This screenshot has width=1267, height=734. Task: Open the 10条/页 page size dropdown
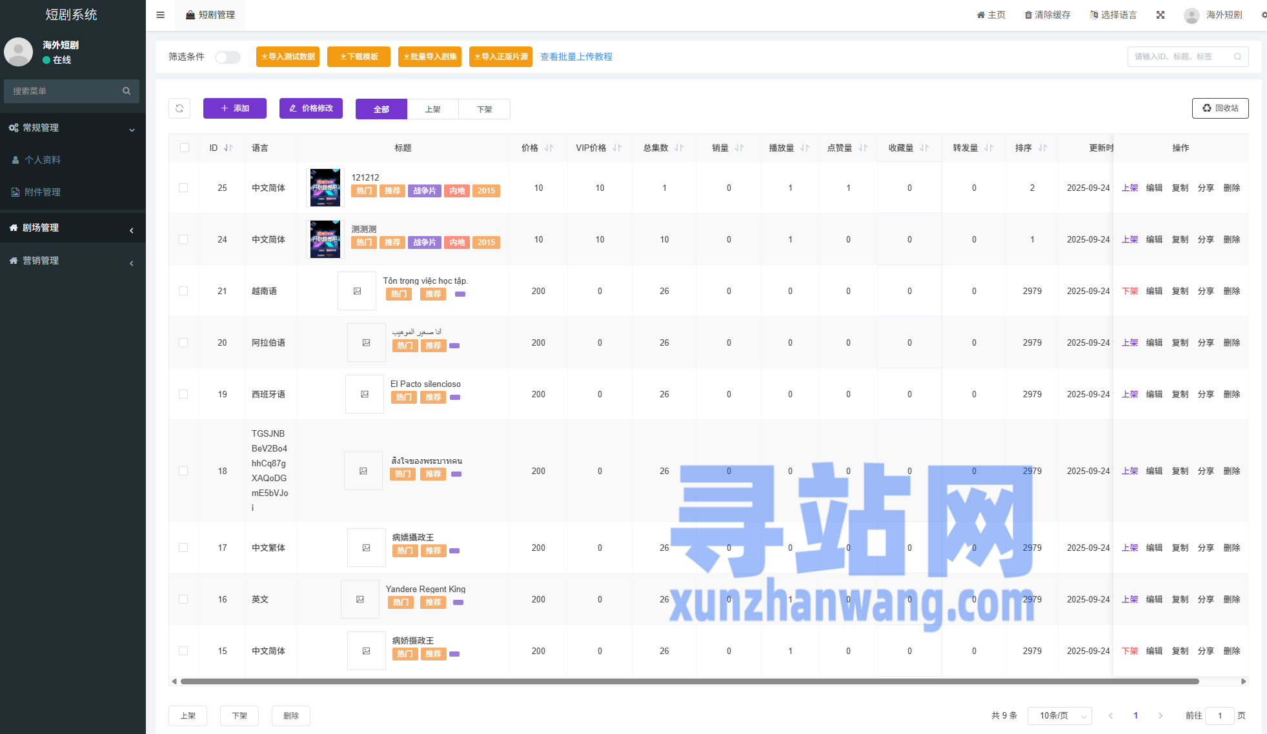1059,715
